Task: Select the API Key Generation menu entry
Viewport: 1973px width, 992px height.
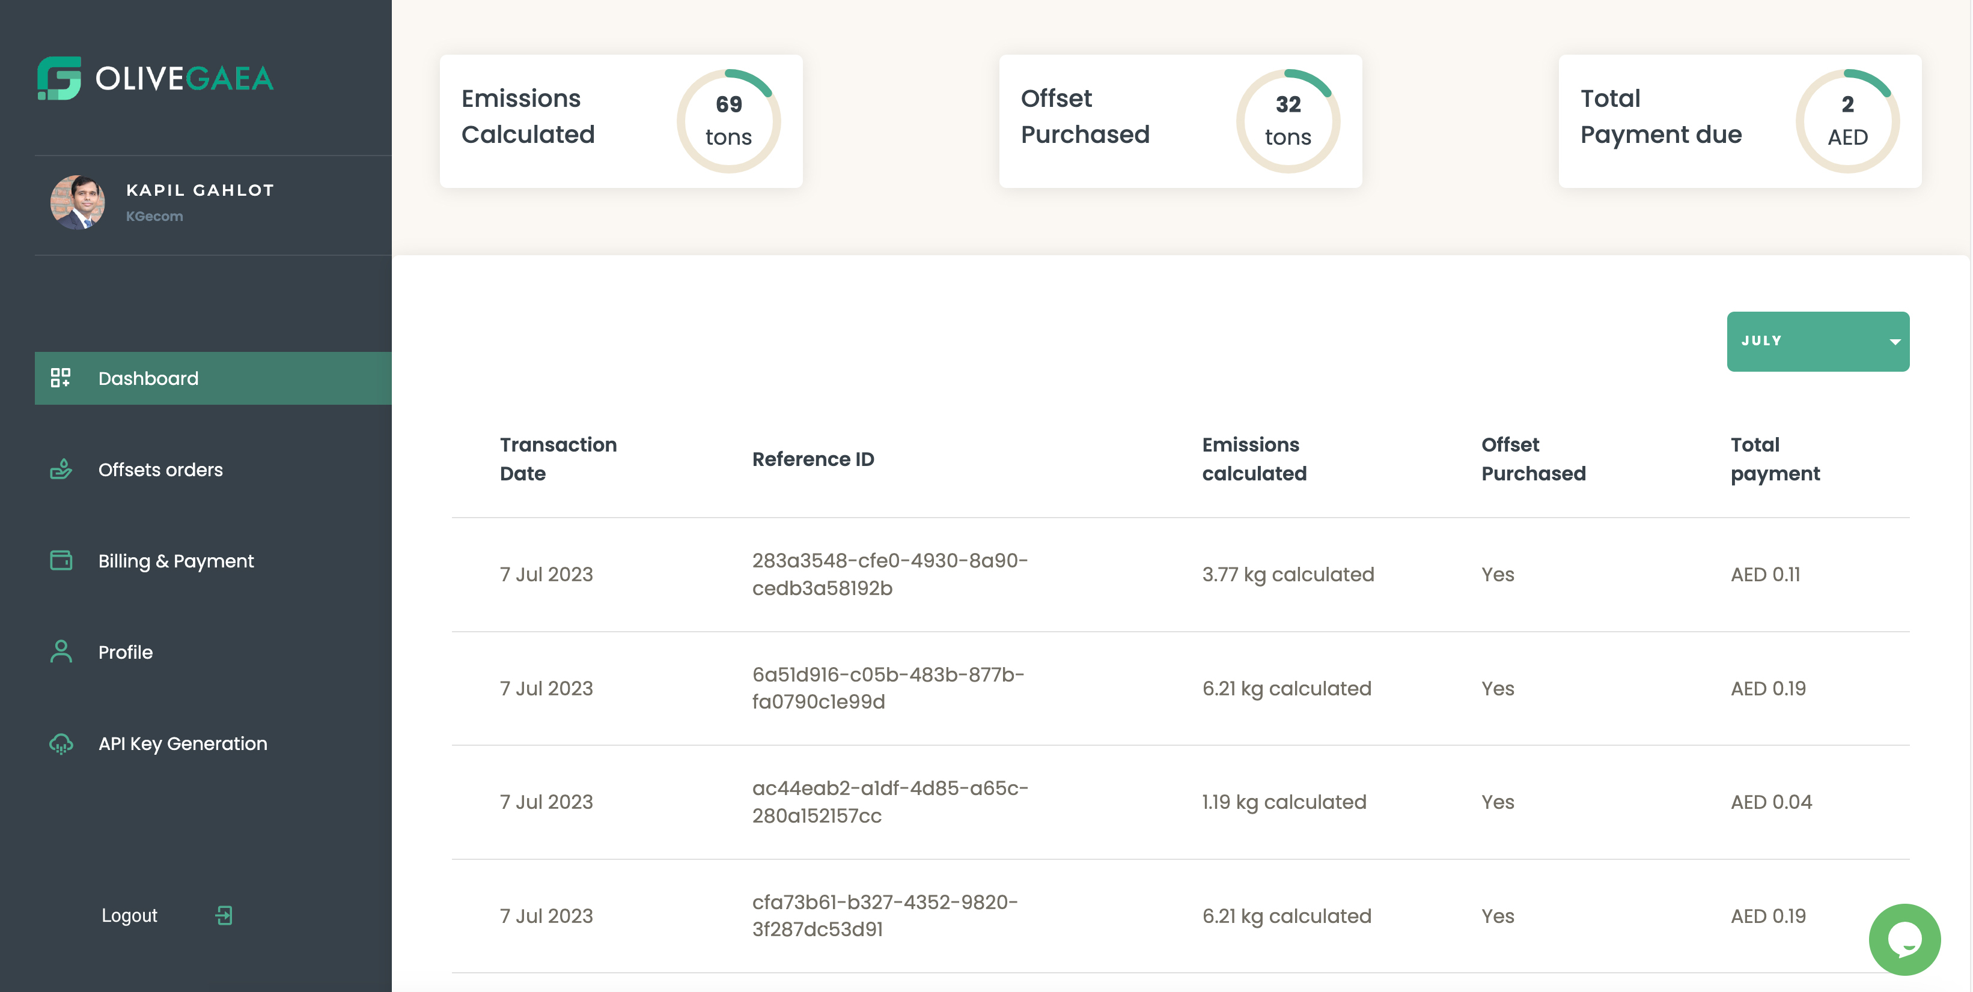Action: (x=182, y=743)
